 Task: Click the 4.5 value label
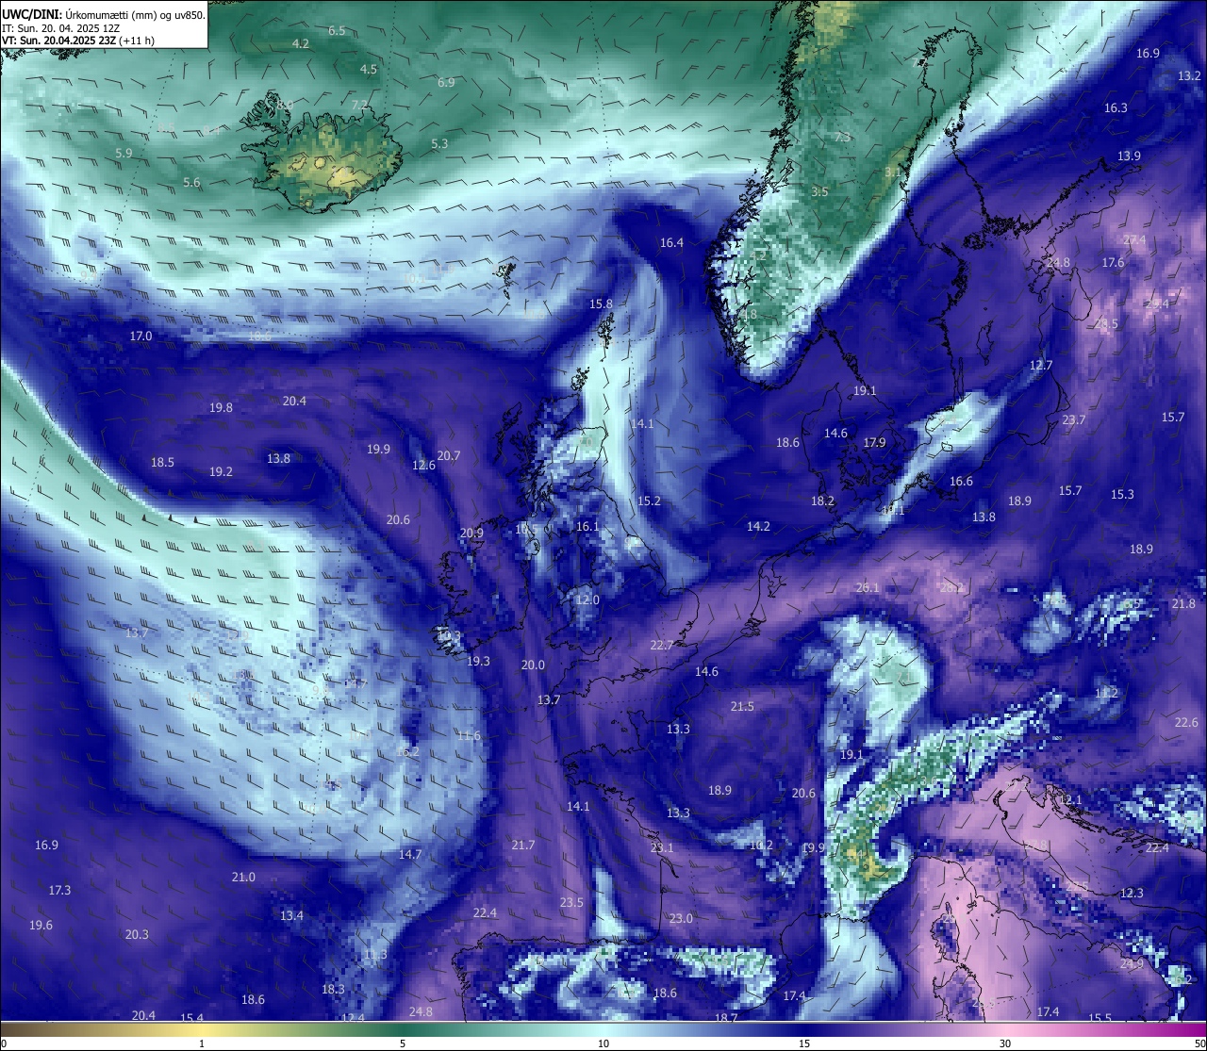pos(369,69)
